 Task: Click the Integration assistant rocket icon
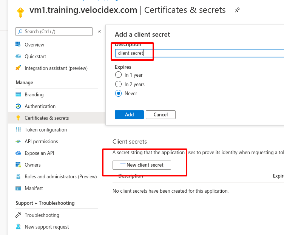pos(18,68)
